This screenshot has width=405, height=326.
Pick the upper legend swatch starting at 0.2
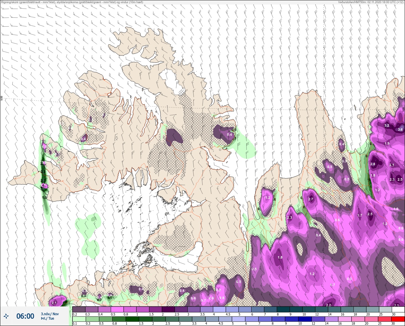coord(79,309)
